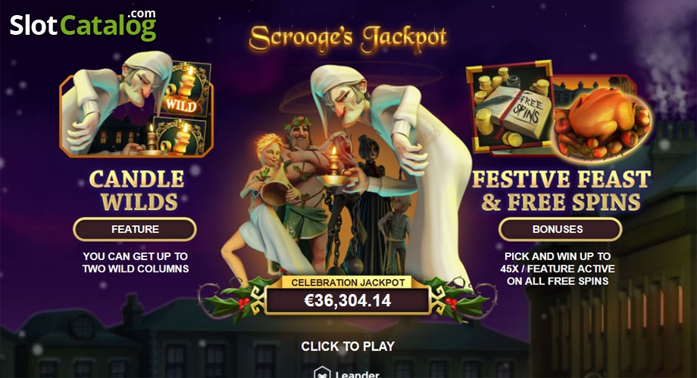This screenshot has width=697, height=378.
Task: Click the Celebration Jackpot amount display
Action: tap(348, 301)
